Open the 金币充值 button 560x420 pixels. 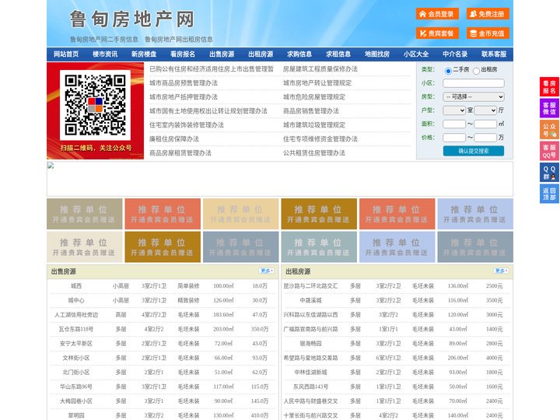488,33
